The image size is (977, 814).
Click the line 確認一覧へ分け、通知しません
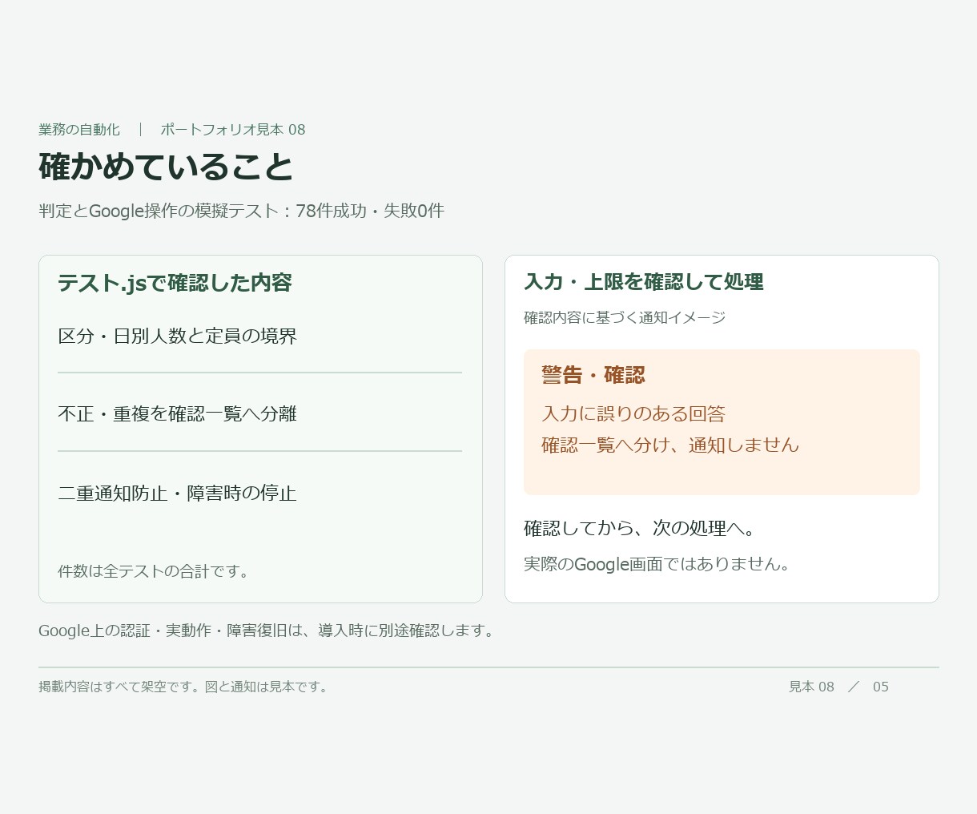670,445
